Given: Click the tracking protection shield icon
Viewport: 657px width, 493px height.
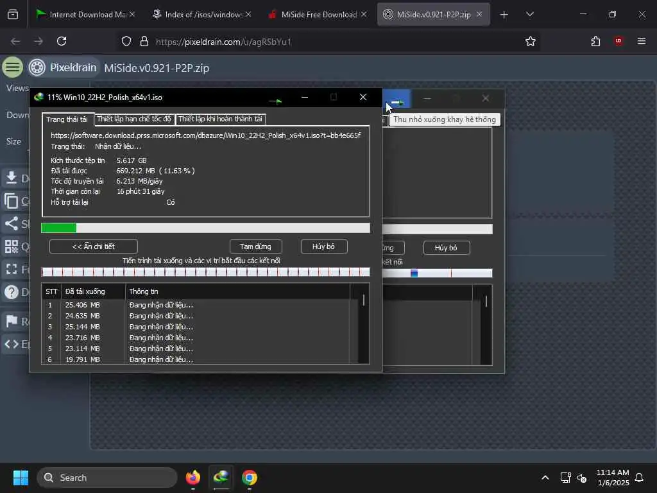Looking at the screenshot, I should tap(126, 41).
